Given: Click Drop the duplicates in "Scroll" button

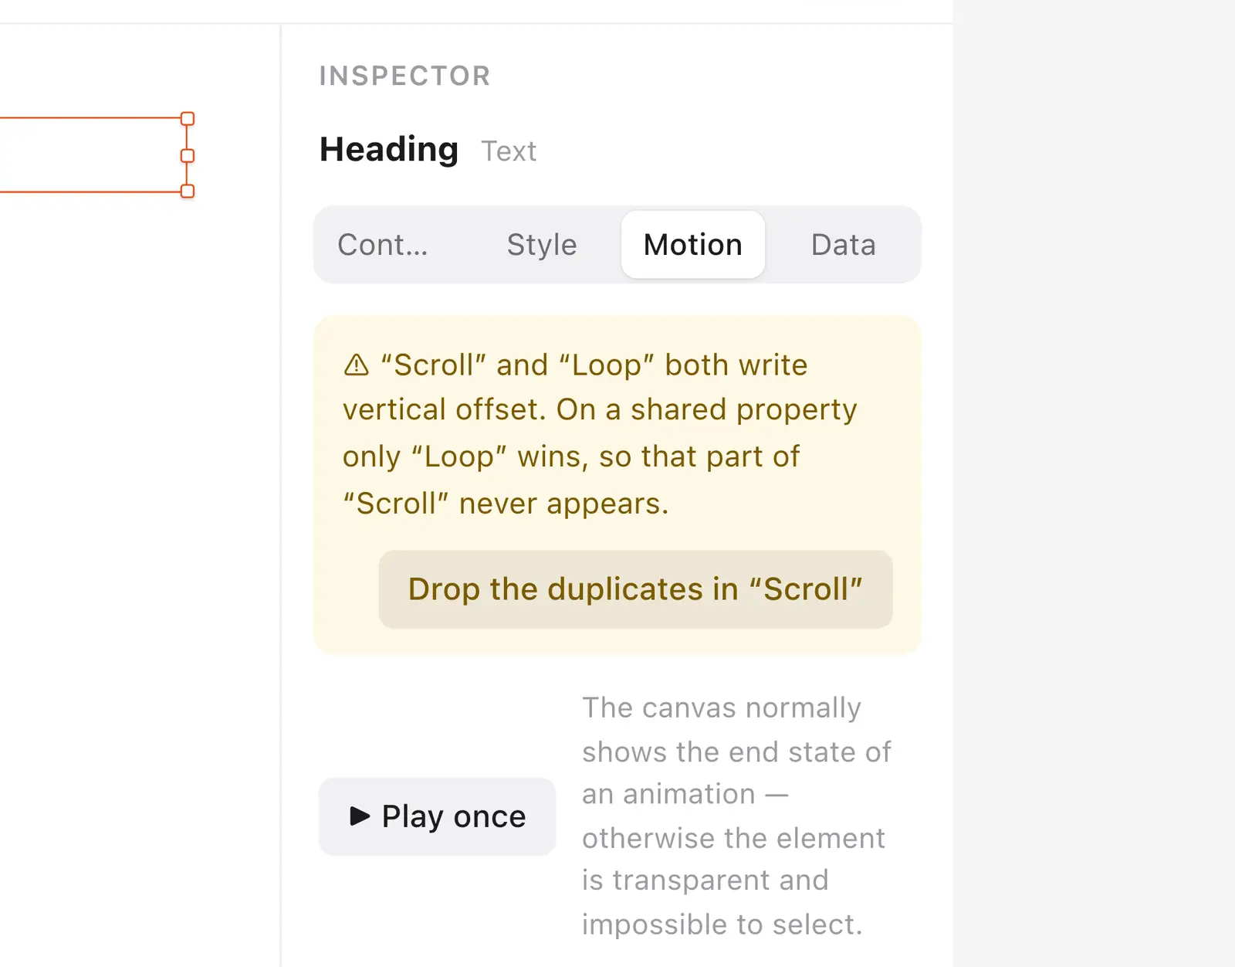Looking at the screenshot, I should point(635,589).
